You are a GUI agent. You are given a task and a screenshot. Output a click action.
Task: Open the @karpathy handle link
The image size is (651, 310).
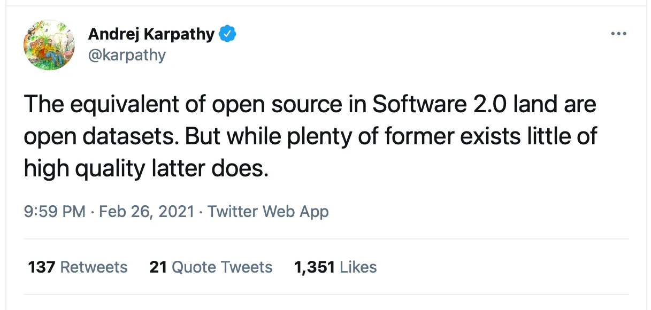tap(127, 55)
